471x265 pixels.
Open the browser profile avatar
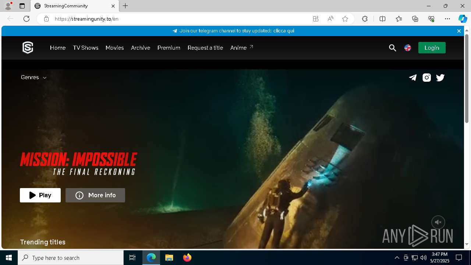tap(8, 6)
